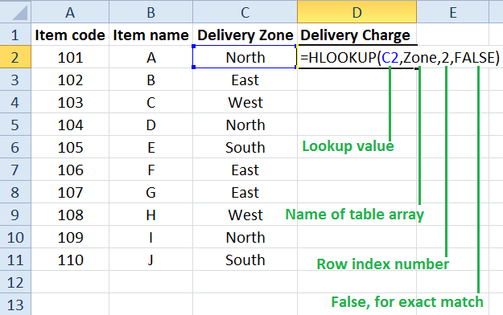This screenshot has height=315, width=503.
Task: Click 'South' zone cell in row 6
Action: pyautogui.click(x=245, y=147)
